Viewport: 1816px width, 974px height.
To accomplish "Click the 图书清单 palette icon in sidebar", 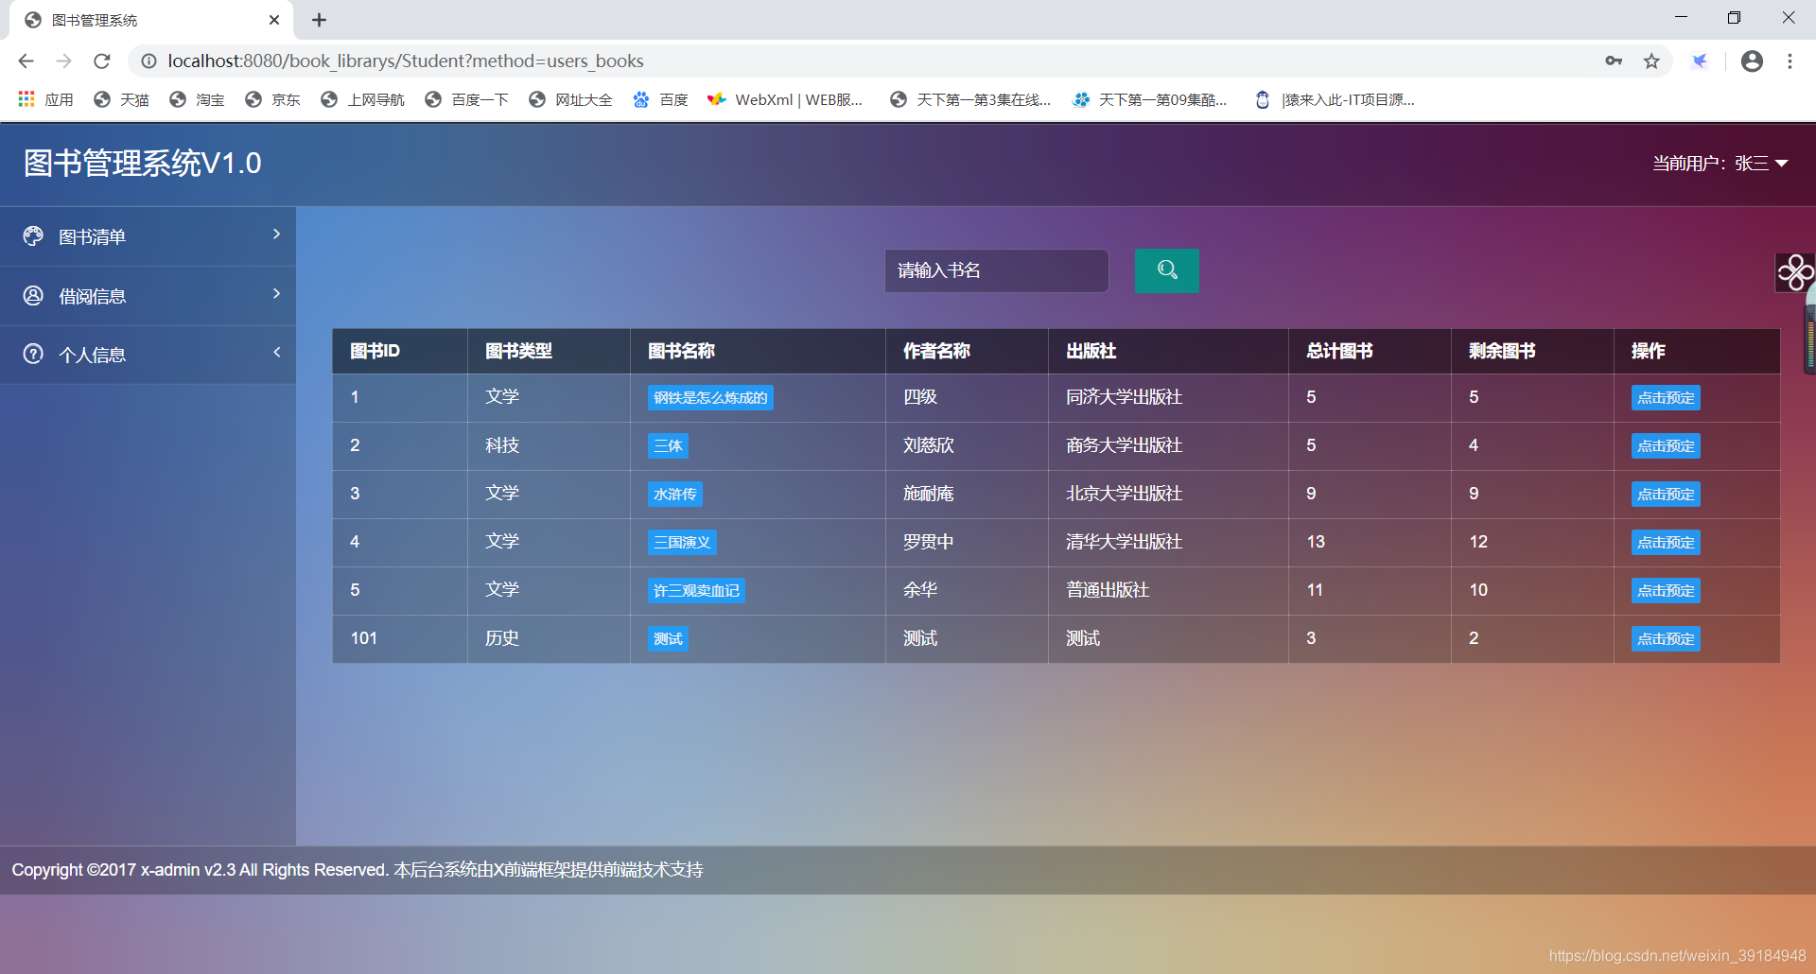I will click(33, 236).
